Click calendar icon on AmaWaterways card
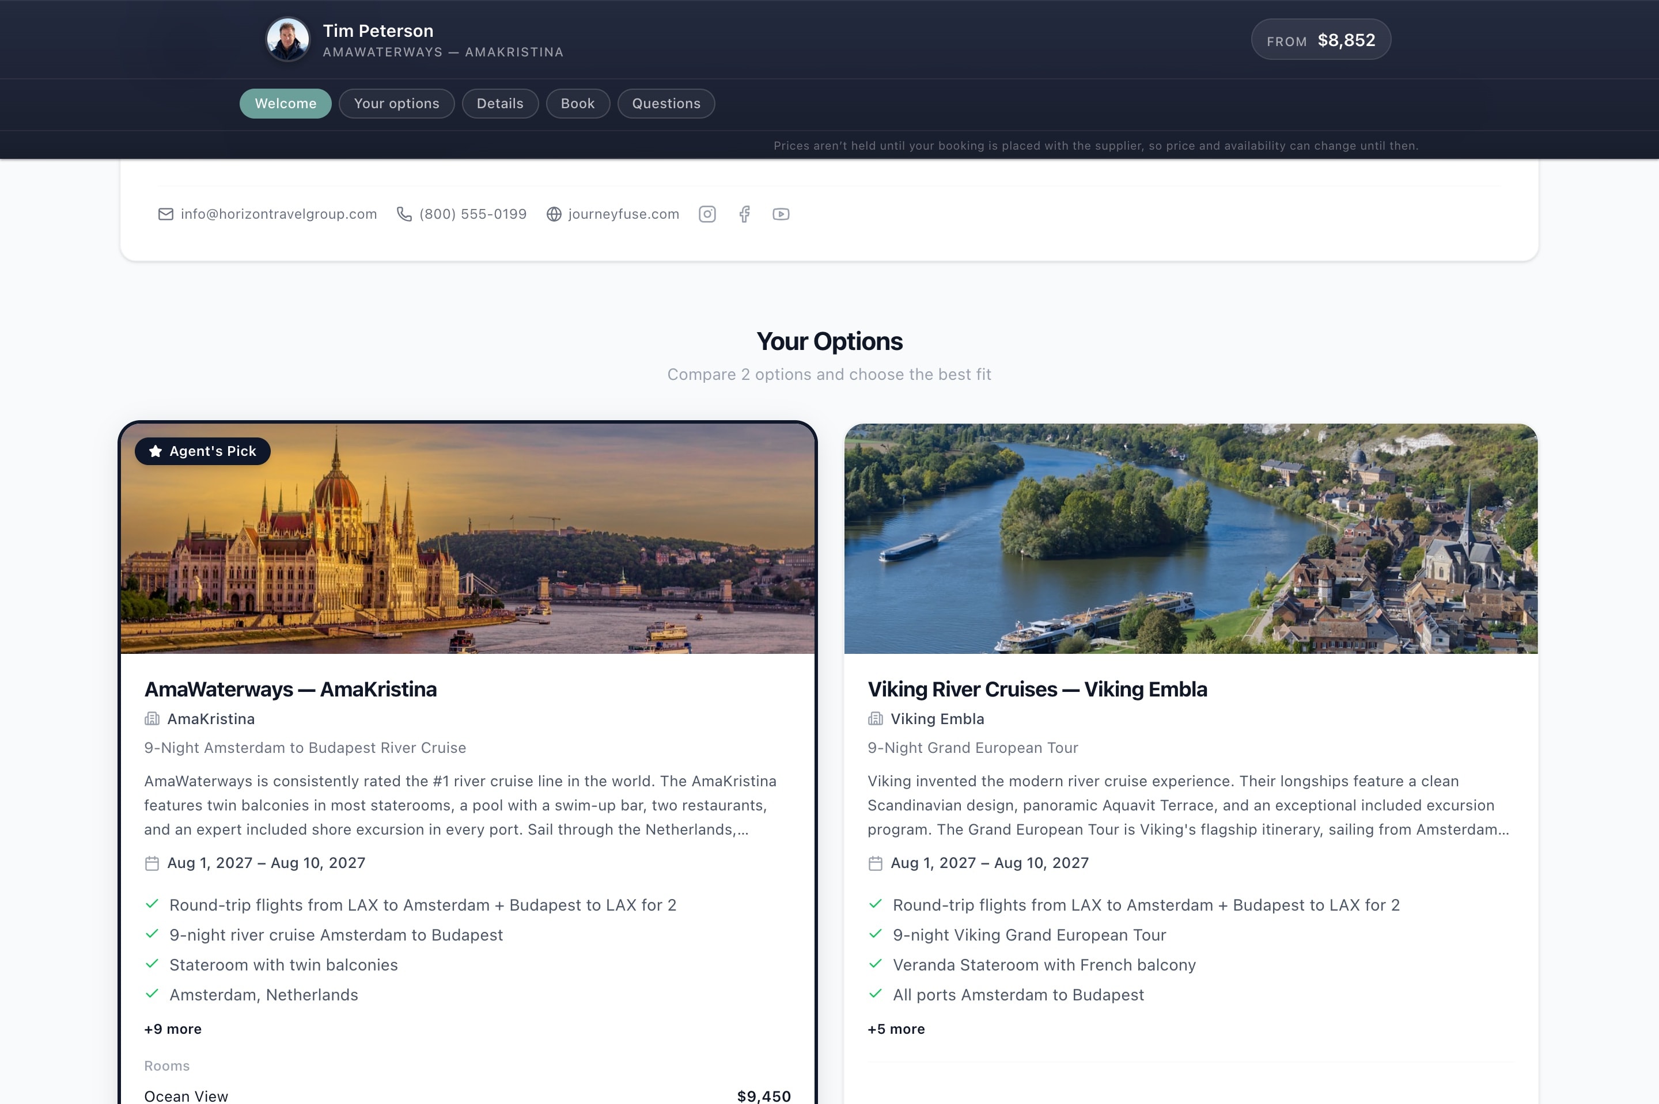The height and width of the screenshot is (1104, 1659). coord(151,863)
